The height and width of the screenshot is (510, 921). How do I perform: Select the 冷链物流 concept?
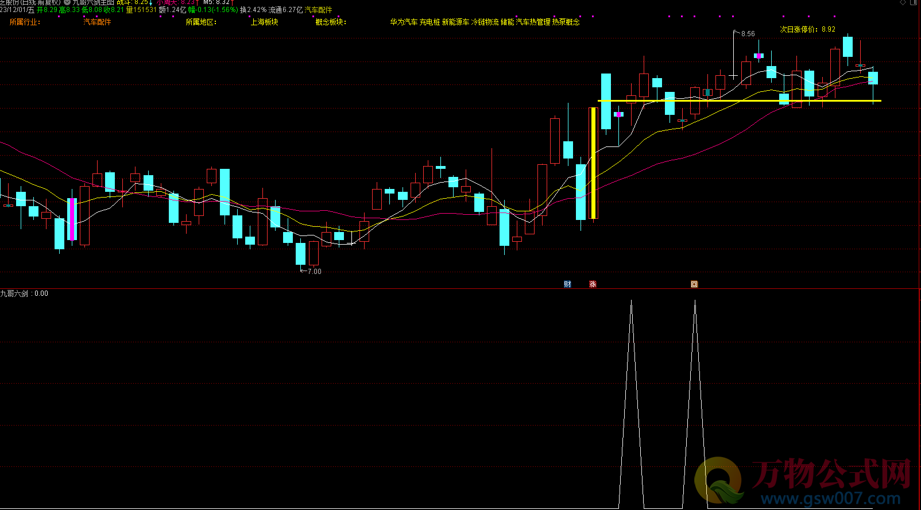[485, 22]
